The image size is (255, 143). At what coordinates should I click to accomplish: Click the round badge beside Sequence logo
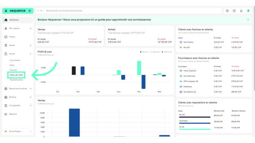[x=30, y=11]
